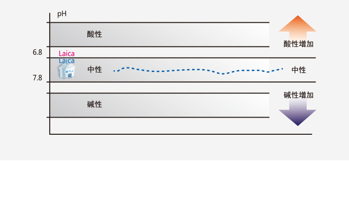Click the blank white area beneath the chart panel
This screenshot has width=349, height=210.
(174, 185)
